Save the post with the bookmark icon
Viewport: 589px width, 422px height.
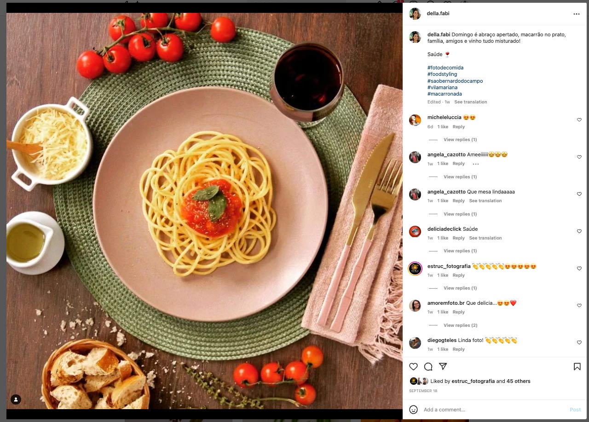pyautogui.click(x=577, y=366)
